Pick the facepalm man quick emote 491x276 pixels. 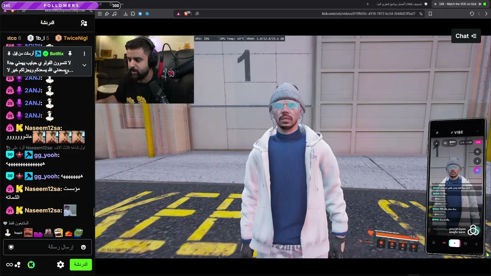point(48,232)
